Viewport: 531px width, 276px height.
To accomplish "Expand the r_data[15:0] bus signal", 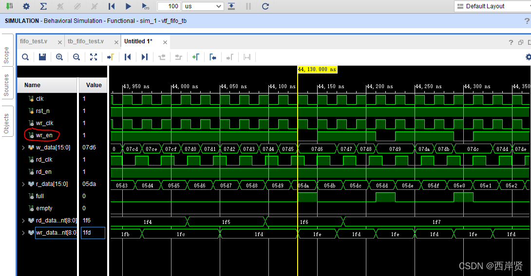I will pyautogui.click(x=23, y=184).
